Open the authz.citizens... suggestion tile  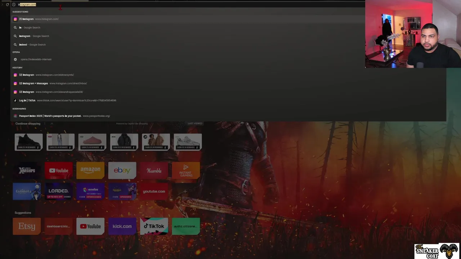point(186,226)
